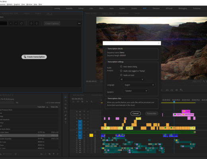Select the Slip tool
207x159 pixels.
(65, 112)
